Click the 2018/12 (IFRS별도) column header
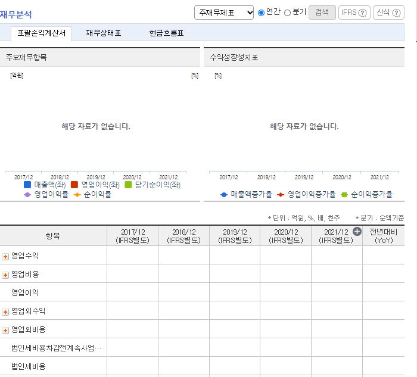The height and width of the screenshot is (377, 417). pyautogui.click(x=183, y=236)
